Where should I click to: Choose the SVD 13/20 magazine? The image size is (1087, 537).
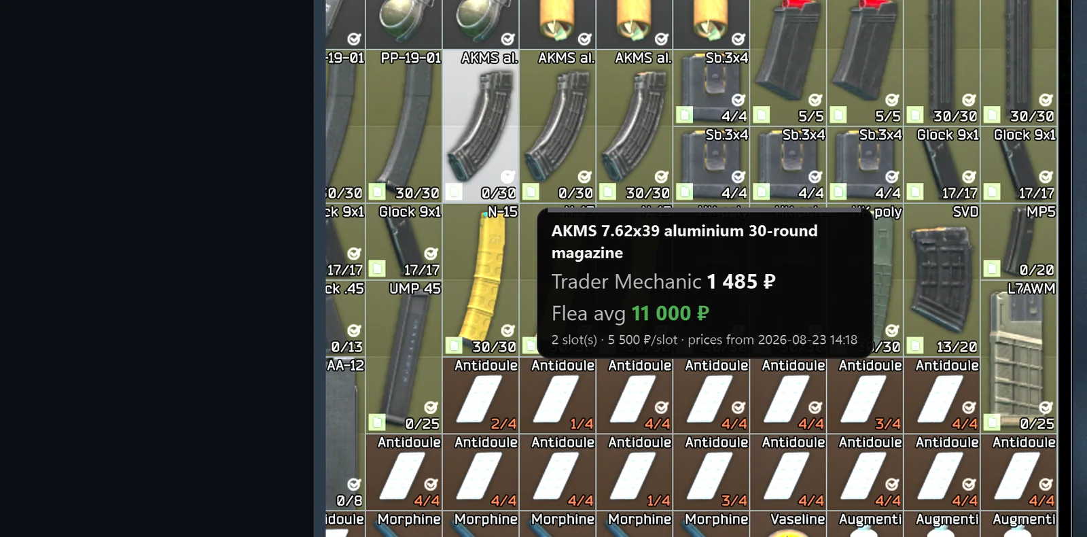(x=942, y=280)
